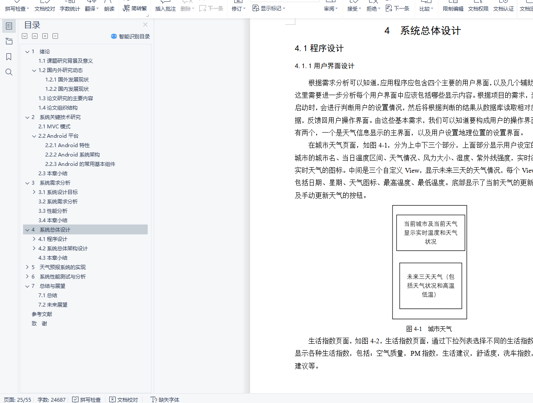Expand '5 天气预报系统的实现' chapter
Screen dimensions: 533x403
(27, 267)
